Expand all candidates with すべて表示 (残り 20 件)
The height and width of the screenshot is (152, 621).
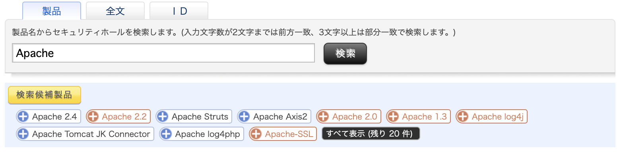point(371,134)
